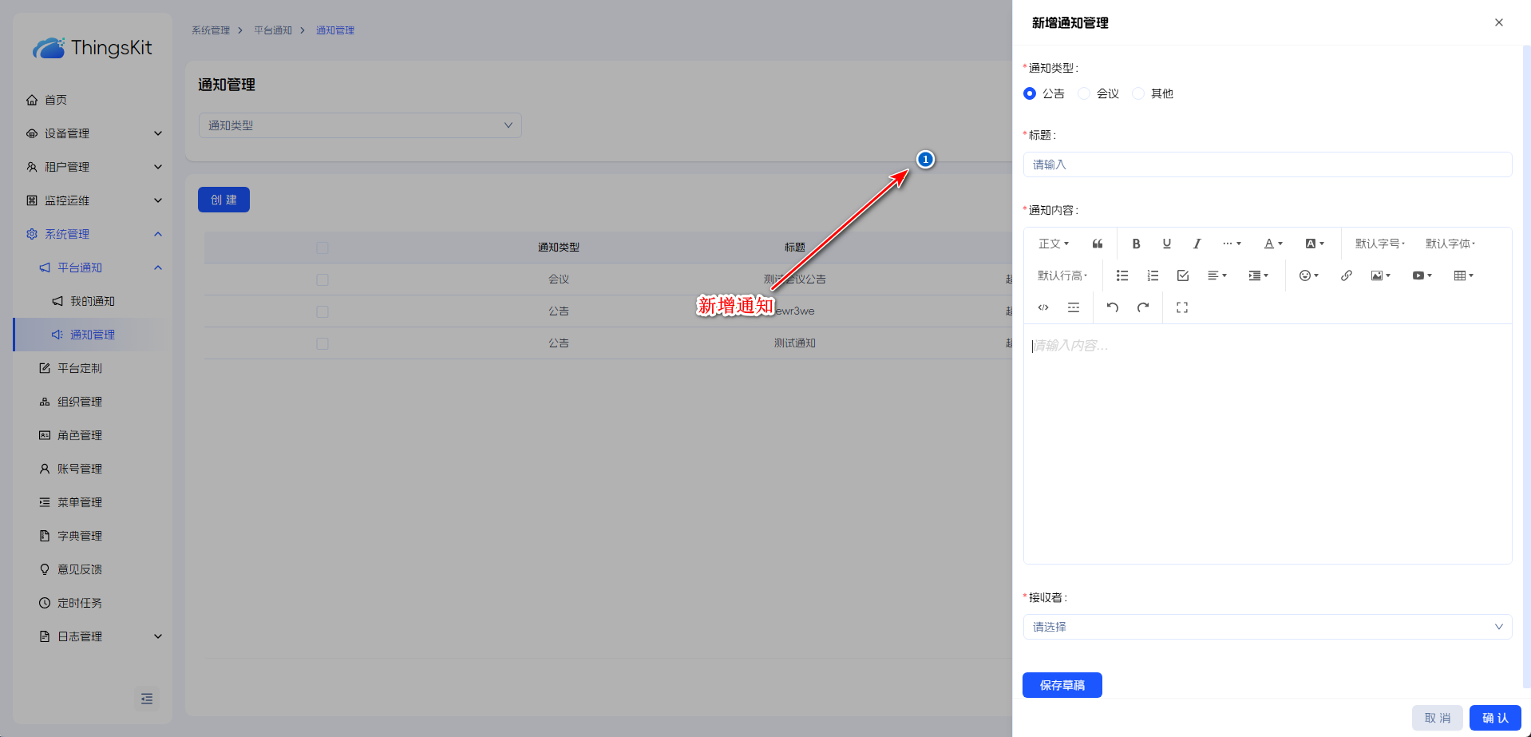Select the 会议 notification type
The width and height of the screenshot is (1531, 737).
(1084, 93)
